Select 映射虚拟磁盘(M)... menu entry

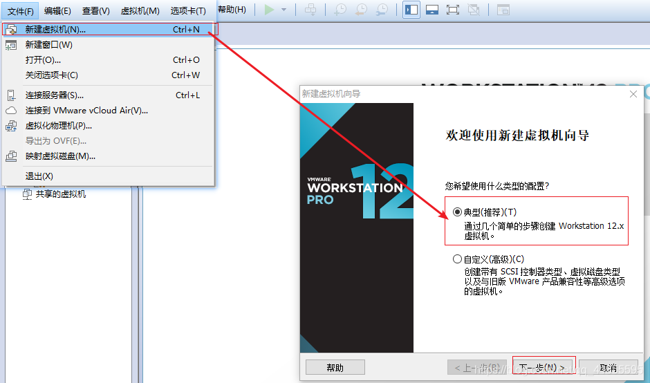109,156
